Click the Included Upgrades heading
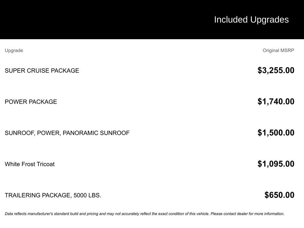 251,20
